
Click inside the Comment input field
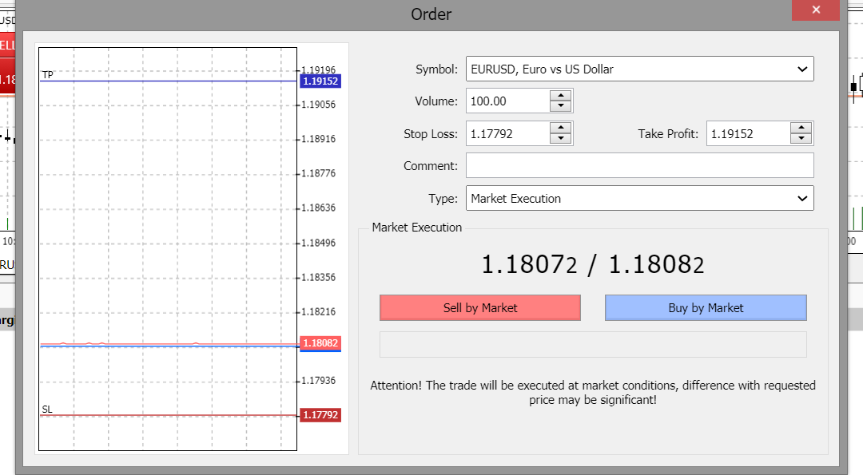639,165
